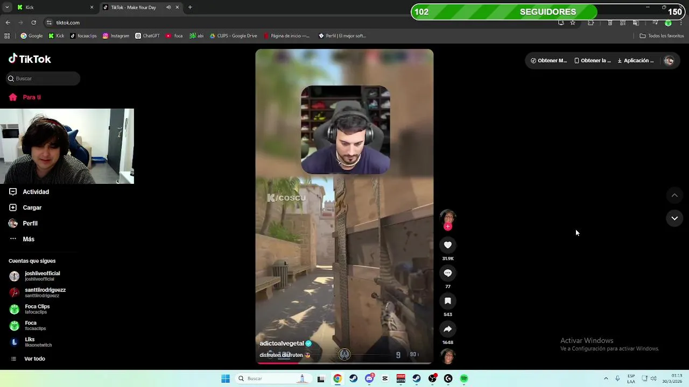Viewport: 689px width, 387px height.
Task: Open the comments with 77 replies
Action: point(447,273)
